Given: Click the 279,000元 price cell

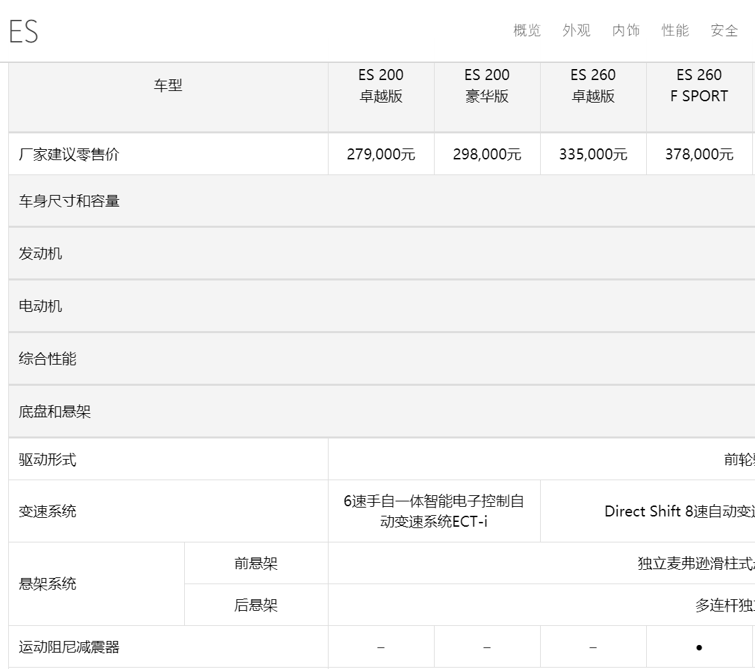Looking at the screenshot, I should click(x=381, y=155).
